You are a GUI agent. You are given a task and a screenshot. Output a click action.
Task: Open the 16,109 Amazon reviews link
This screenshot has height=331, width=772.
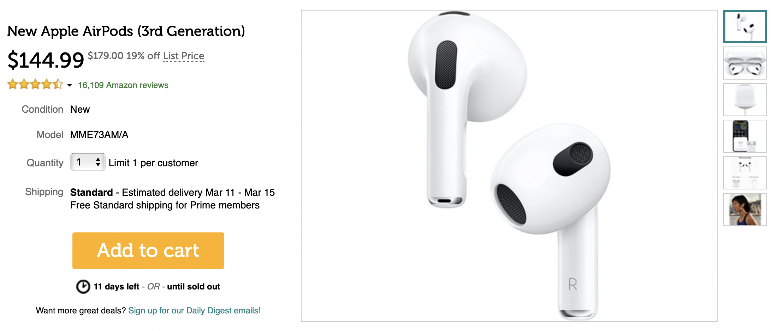tap(123, 85)
